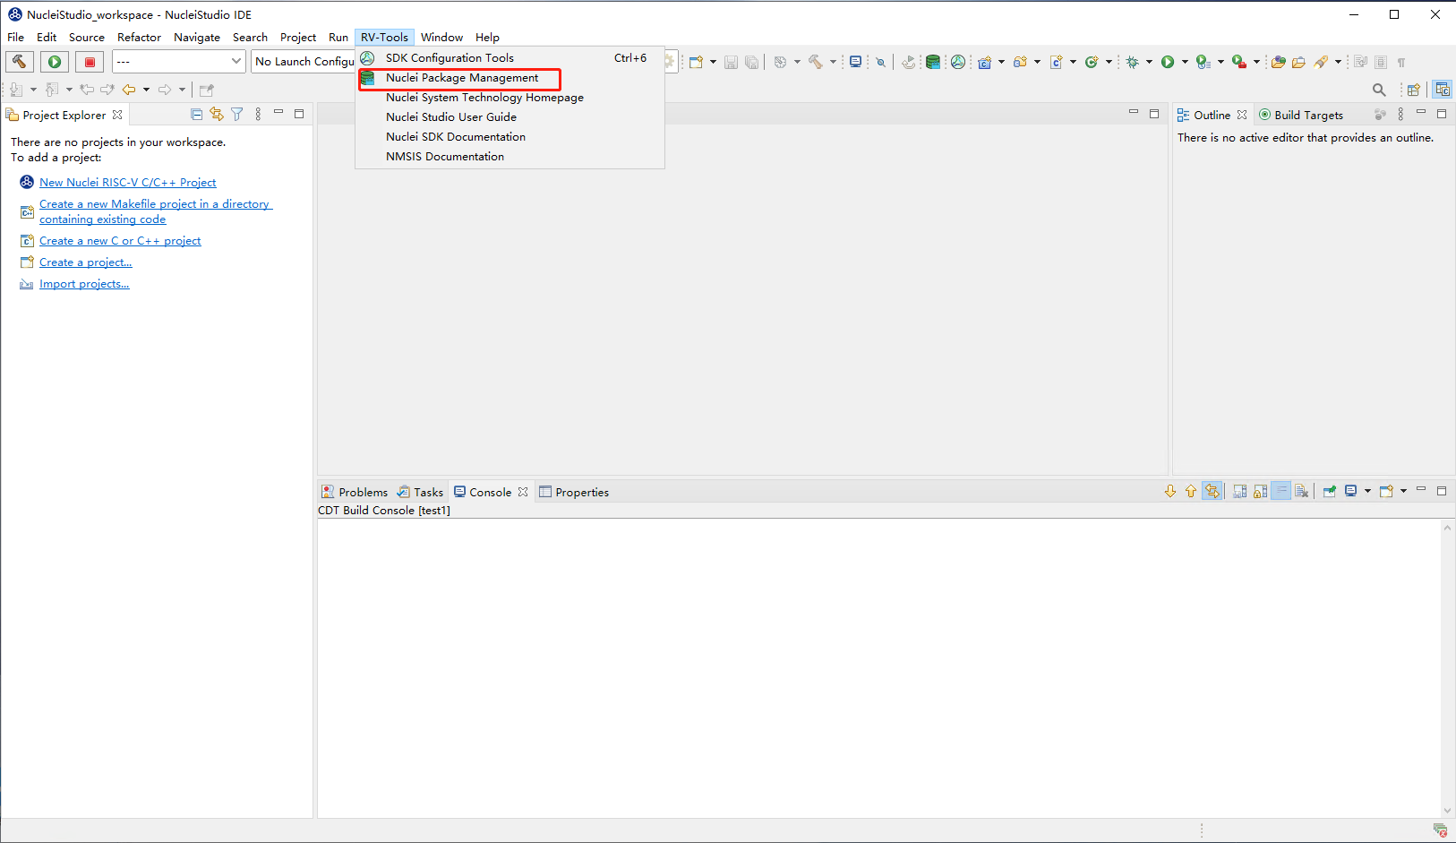Toggle Scroll Lock in the Console
This screenshot has width=1456, height=843.
tap(1261, 491)
